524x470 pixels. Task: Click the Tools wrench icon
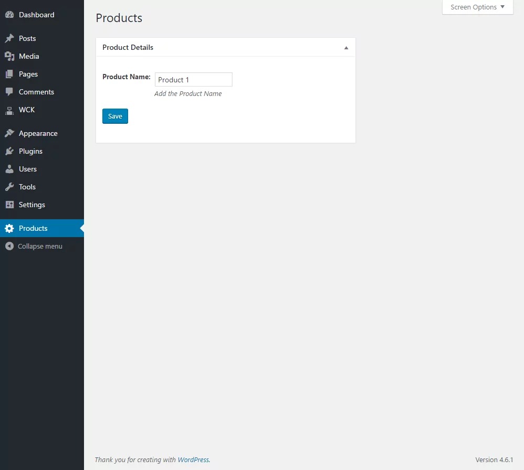coord(9,187)
